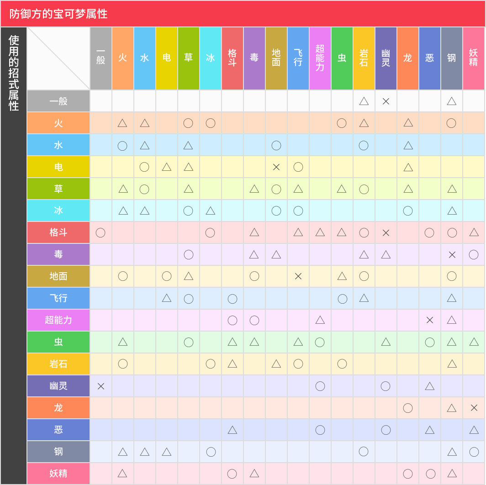Select the 钢 defender column header
Image resolution: width=486 pixels, height=485 pixels.
point(452,58)
